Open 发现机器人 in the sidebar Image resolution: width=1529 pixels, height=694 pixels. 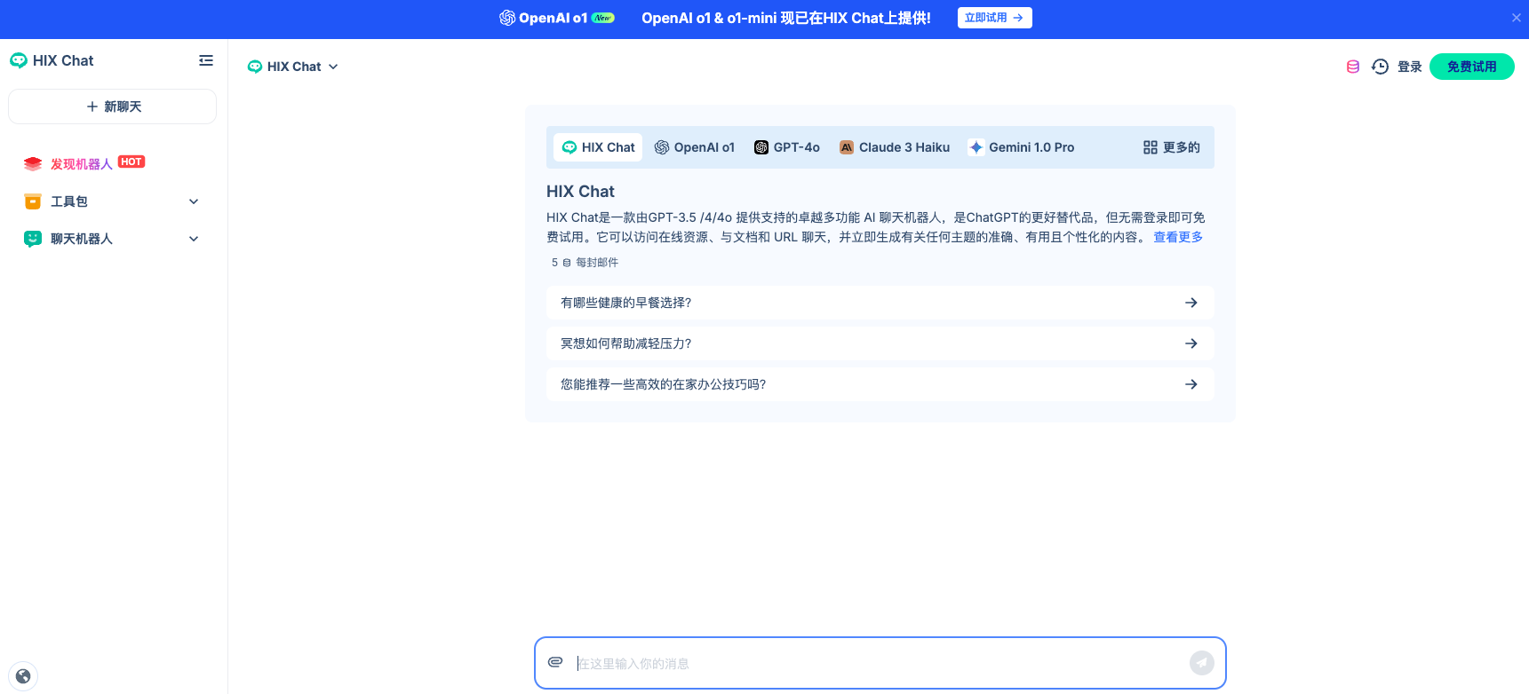[81, 164]
